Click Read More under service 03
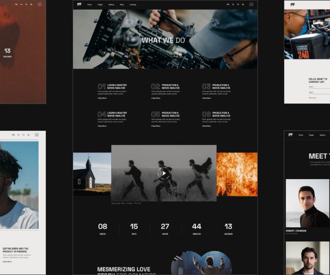The image size is (330, 275). point(207,98)
